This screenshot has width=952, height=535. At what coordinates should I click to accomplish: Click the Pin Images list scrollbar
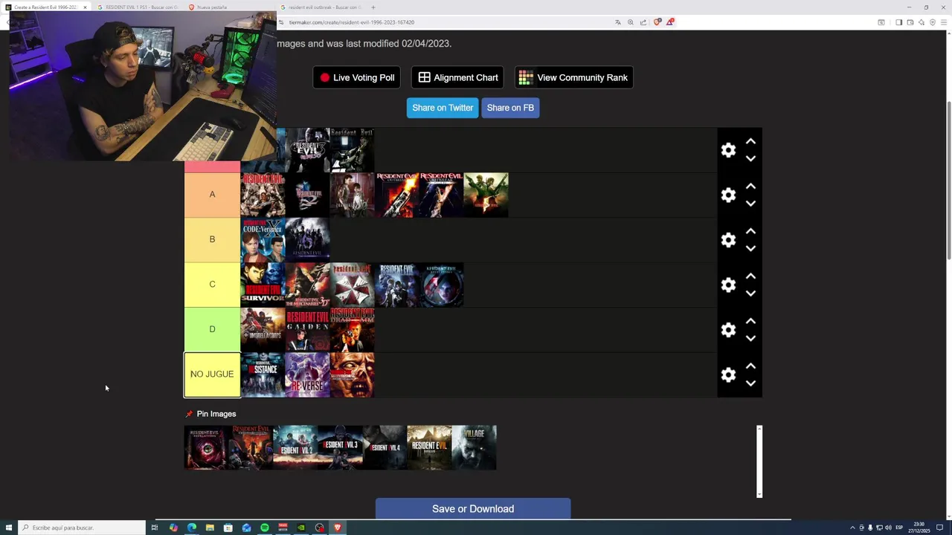pos(759,461)
